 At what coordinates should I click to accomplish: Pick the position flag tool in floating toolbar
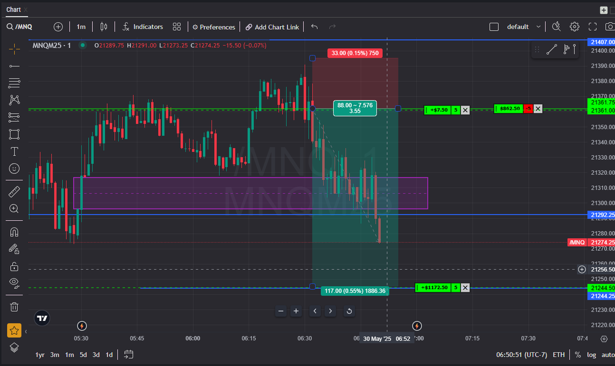569,50
